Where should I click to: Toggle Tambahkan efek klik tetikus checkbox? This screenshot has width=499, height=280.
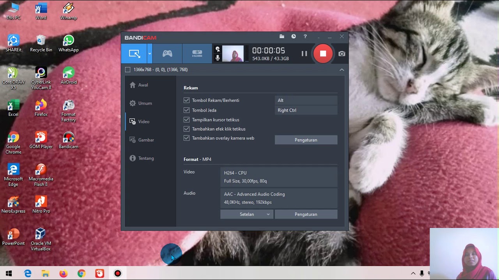pos(187,129)
